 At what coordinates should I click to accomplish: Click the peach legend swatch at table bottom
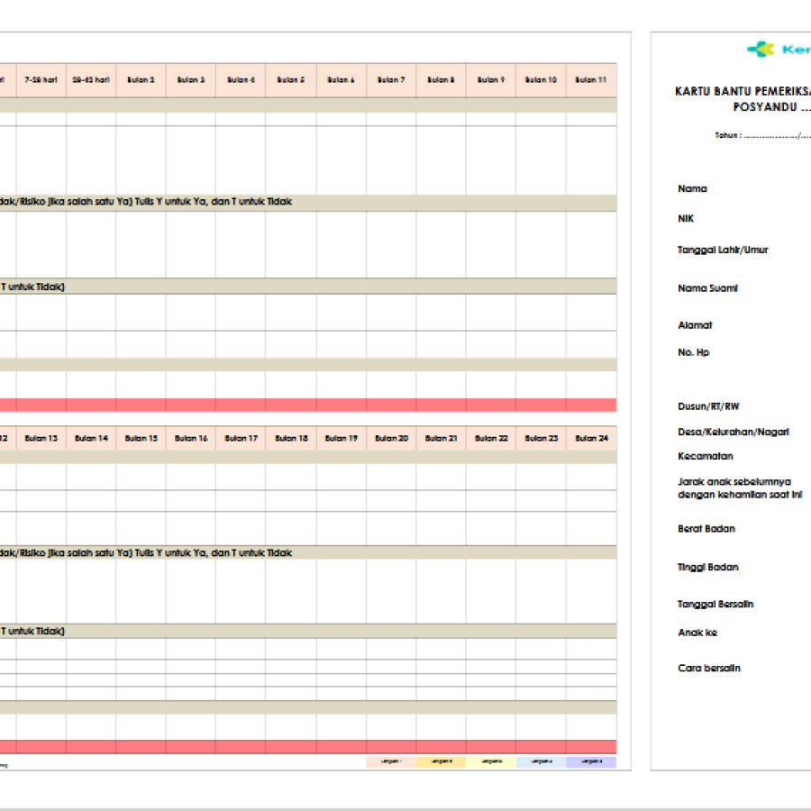click(x=391, y=761)
